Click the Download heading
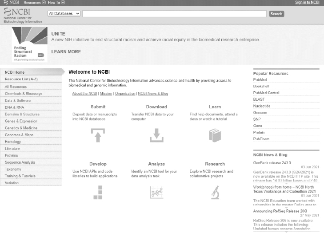Viewport: 324px width, 233px height. [156, 107]
